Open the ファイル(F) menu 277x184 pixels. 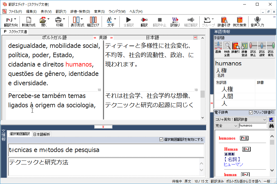(15, 12)
